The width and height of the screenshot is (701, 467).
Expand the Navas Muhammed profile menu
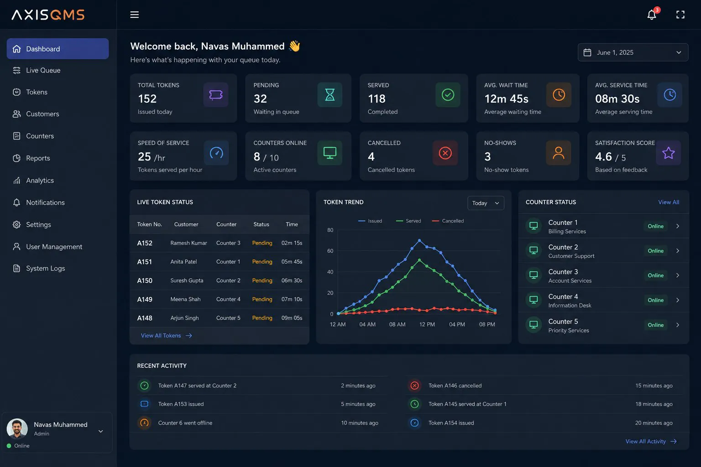tap(101, 431)
